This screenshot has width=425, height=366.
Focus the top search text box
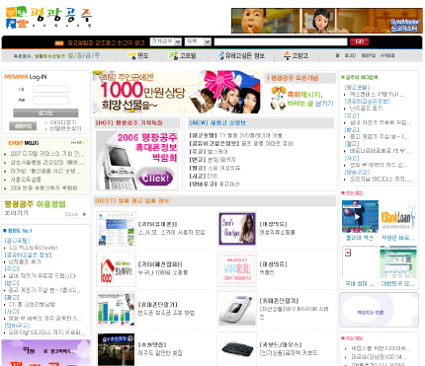pyautogui.click(x=281, y=41)
